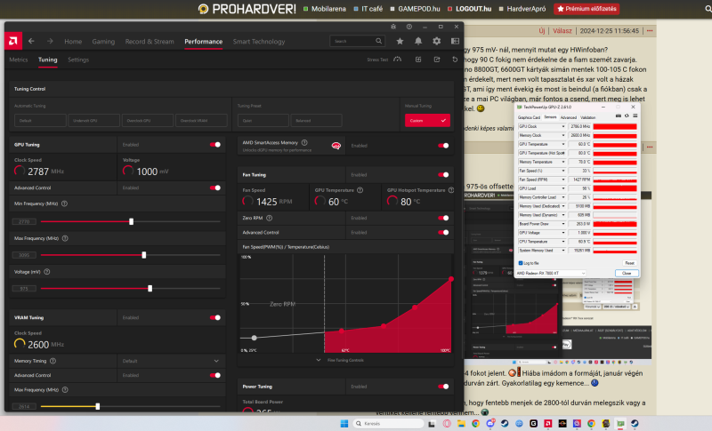Toggle the sidebar panel icon
The image size is (712, 431).
[455, 41]
